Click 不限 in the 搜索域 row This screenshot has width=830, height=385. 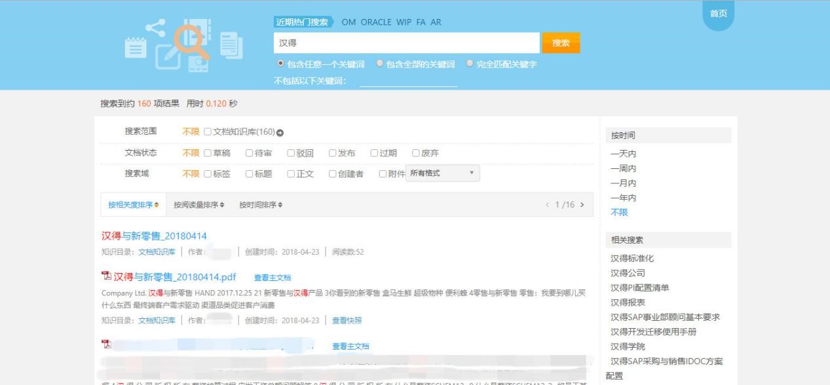(191, 174)
